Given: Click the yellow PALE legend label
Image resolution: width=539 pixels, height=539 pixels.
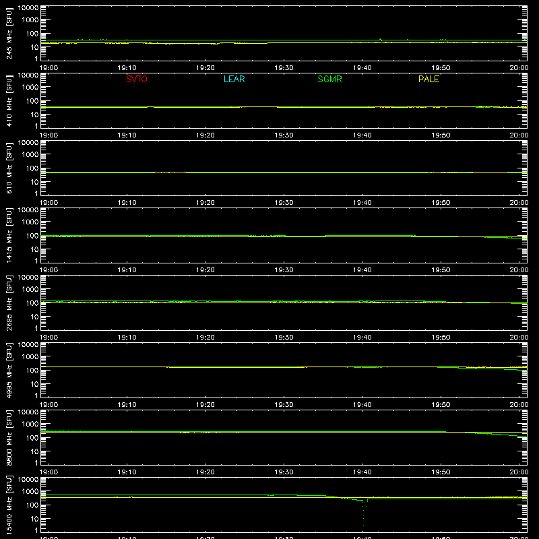Looking at the screenshot, I should 429,79.
